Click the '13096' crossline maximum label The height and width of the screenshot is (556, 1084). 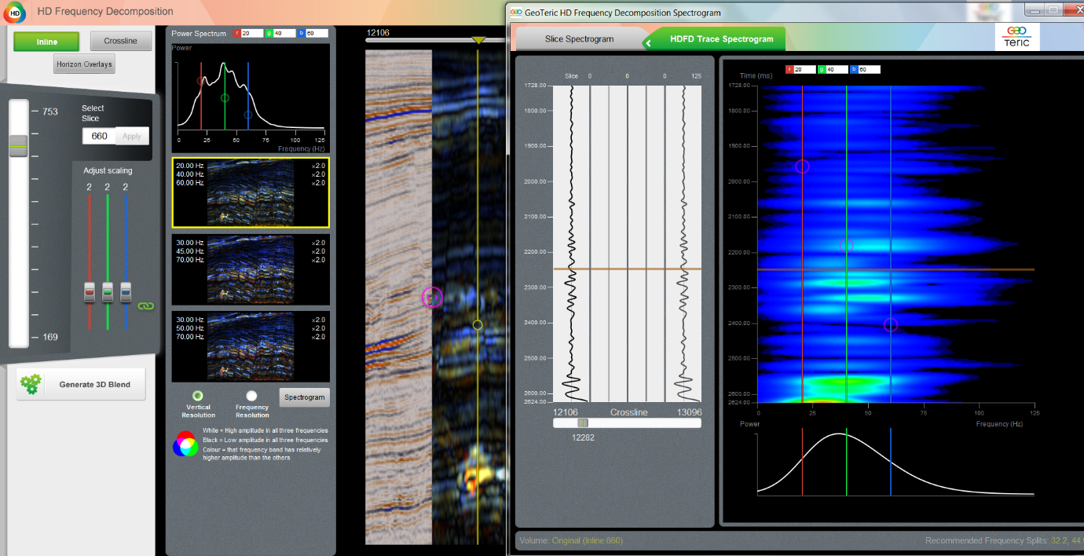pyautogui.click(x=690, y=412)
